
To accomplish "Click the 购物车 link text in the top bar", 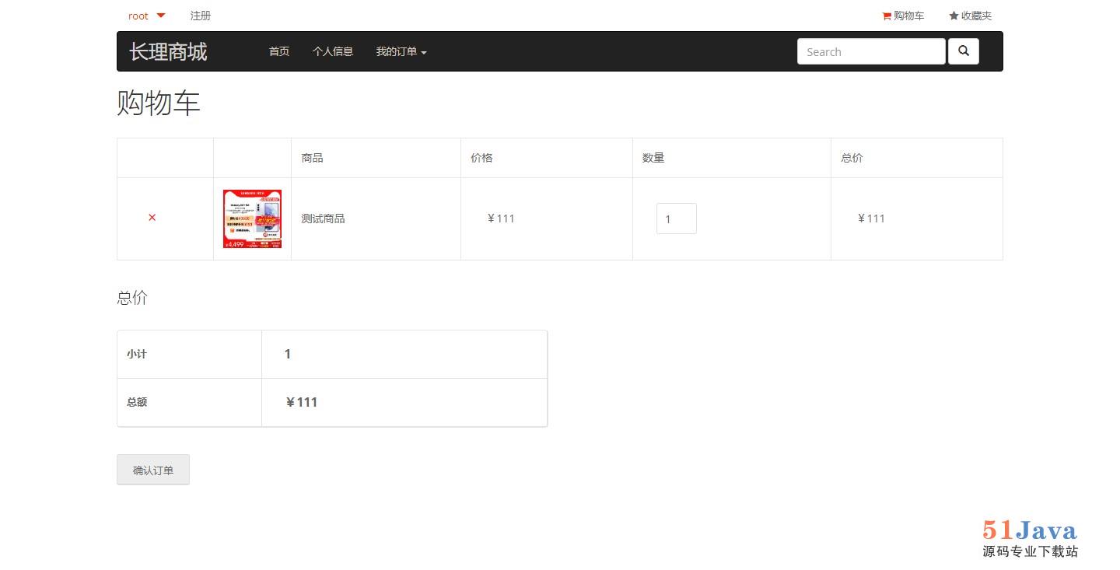I will [908, 16].
